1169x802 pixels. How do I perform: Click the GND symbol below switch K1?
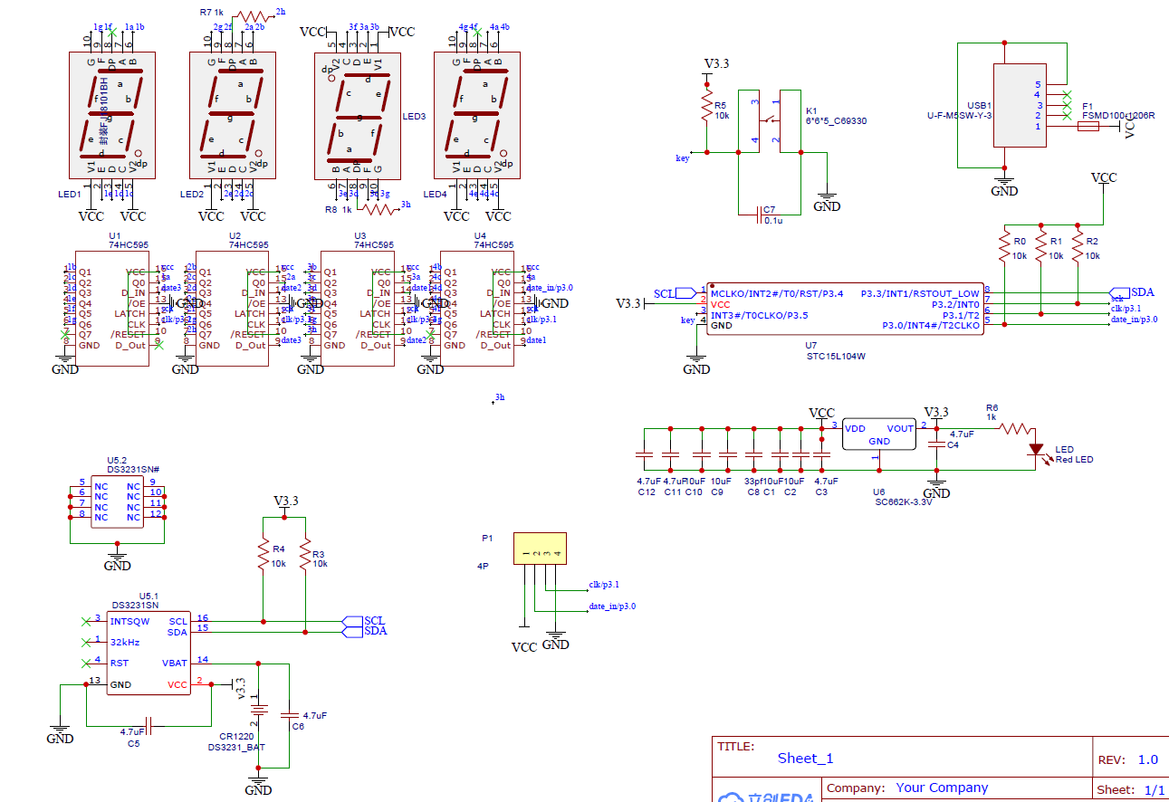coord(826,201)
